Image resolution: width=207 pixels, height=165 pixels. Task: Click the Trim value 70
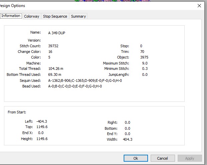pyautogui.click(x=142, y=52)
